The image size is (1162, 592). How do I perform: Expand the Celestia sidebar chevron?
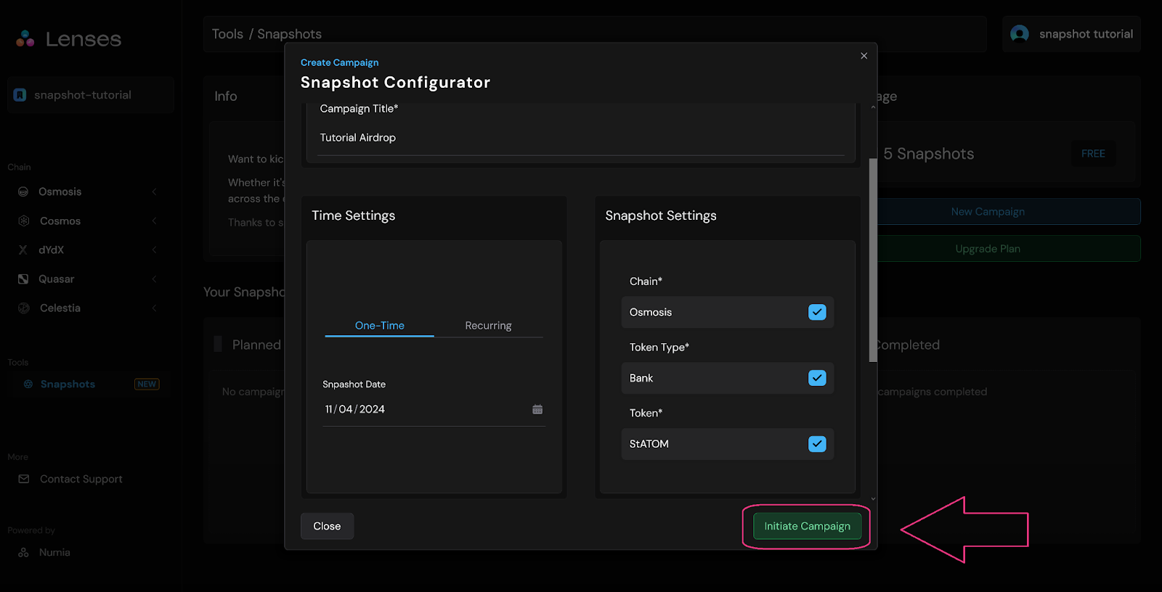click(154, 308)
